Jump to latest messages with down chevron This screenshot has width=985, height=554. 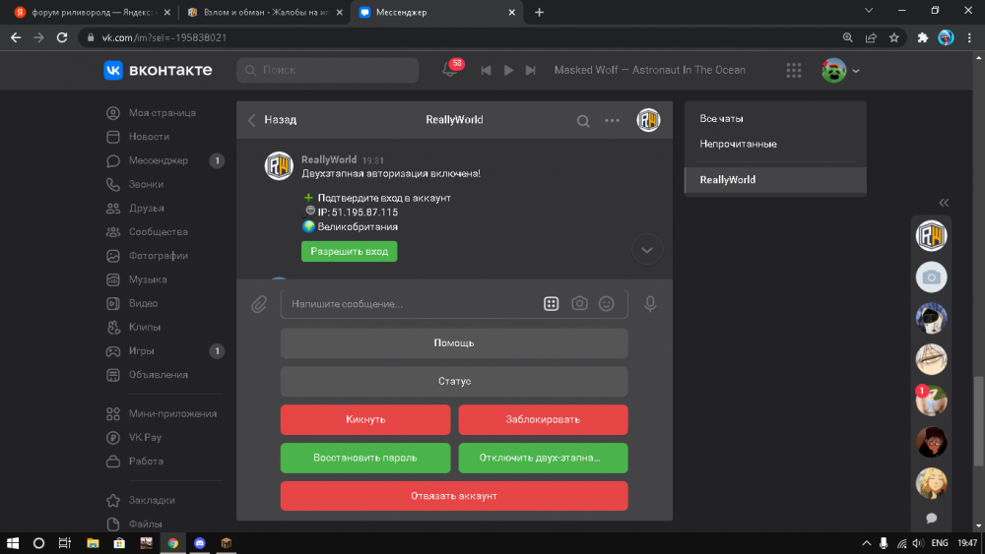[x=647, y=250]
